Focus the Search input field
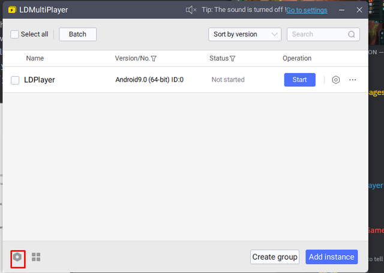Viewport: 384px width, 273px height. [x=323, y=34]
